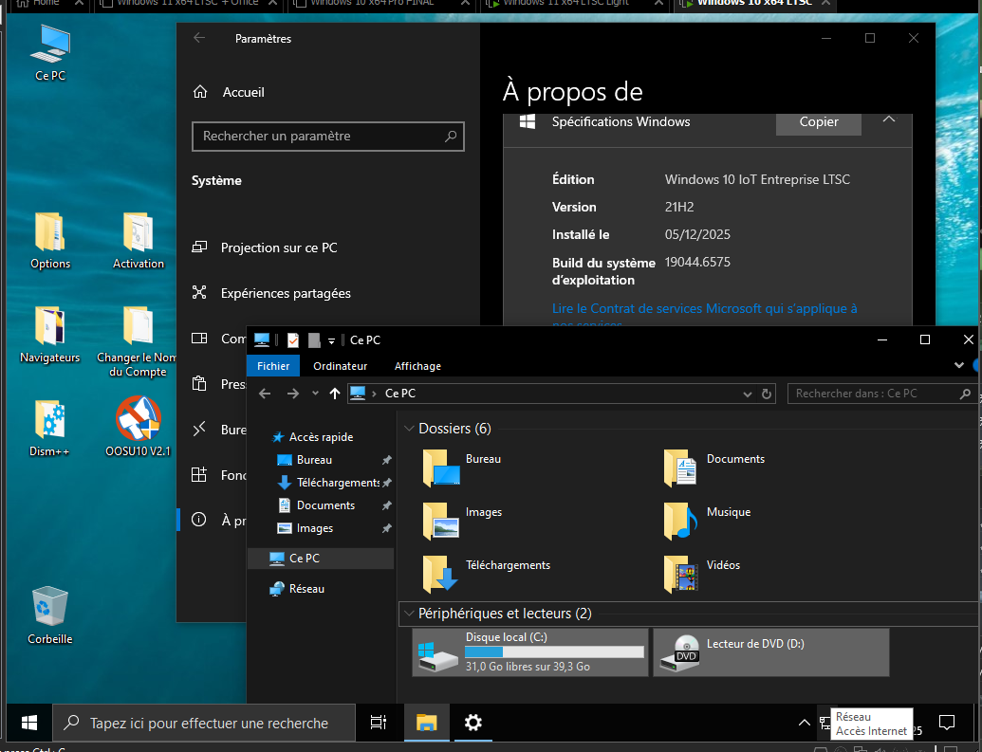Open the Navigateurs desktop folder
Image resolution: width=982 pixels, height=752 pixels.
tap(50, 335)
